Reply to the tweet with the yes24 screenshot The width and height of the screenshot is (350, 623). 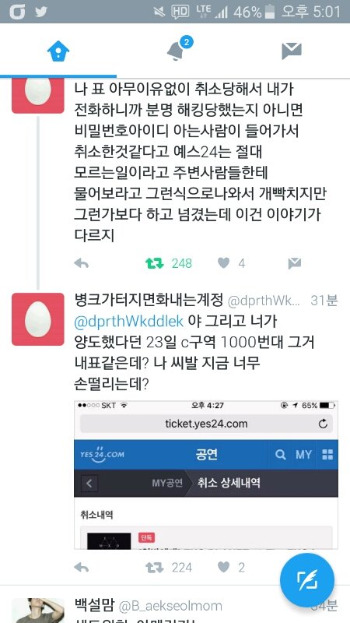(82, 568)
